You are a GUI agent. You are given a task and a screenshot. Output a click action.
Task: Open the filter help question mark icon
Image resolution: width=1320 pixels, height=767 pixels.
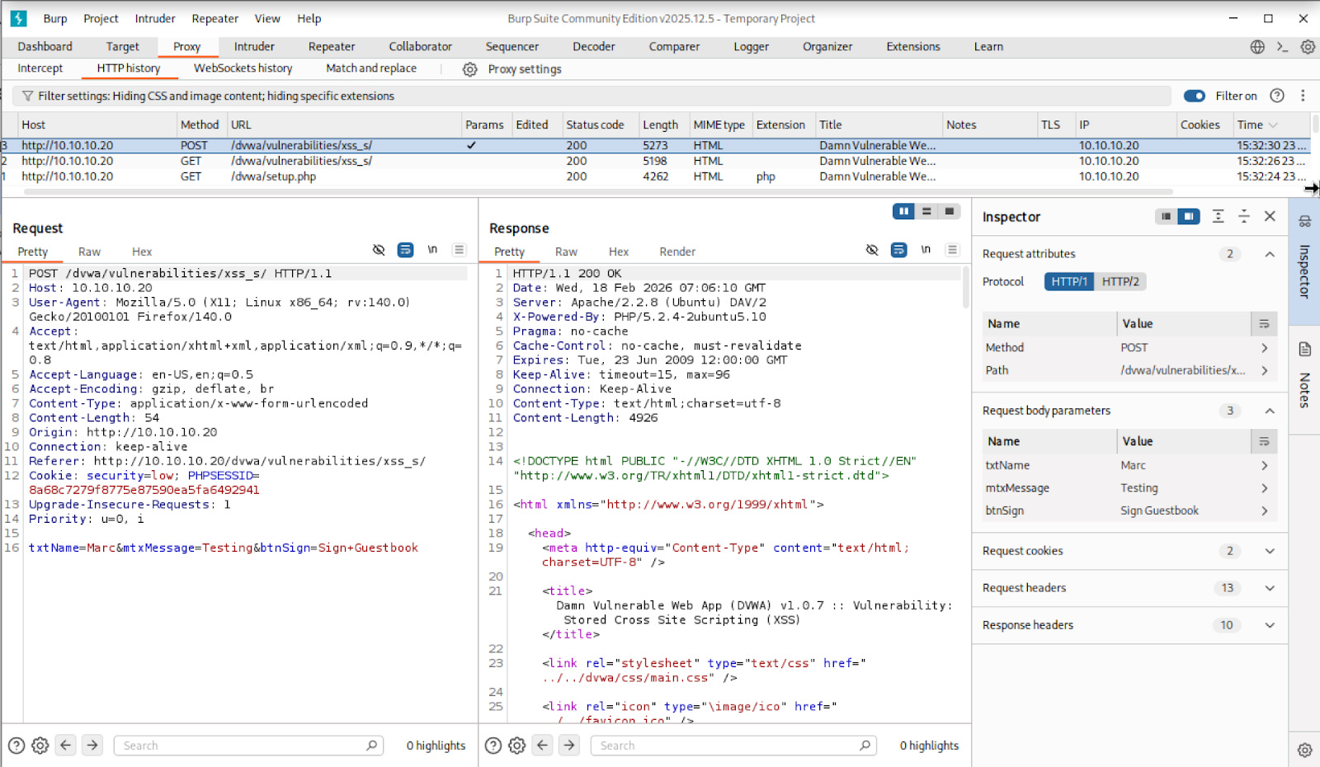tap(1277, 96)
